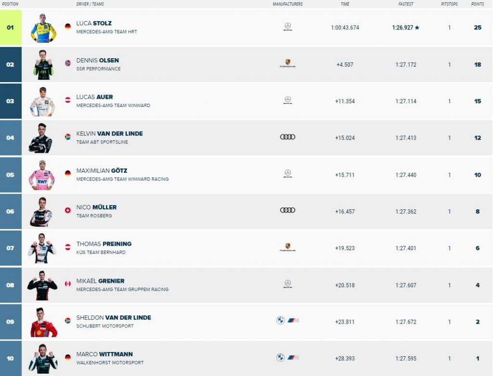Open Luca Stolz driver portrait
The height and width of the screenshot is (376, 493).
43,28
